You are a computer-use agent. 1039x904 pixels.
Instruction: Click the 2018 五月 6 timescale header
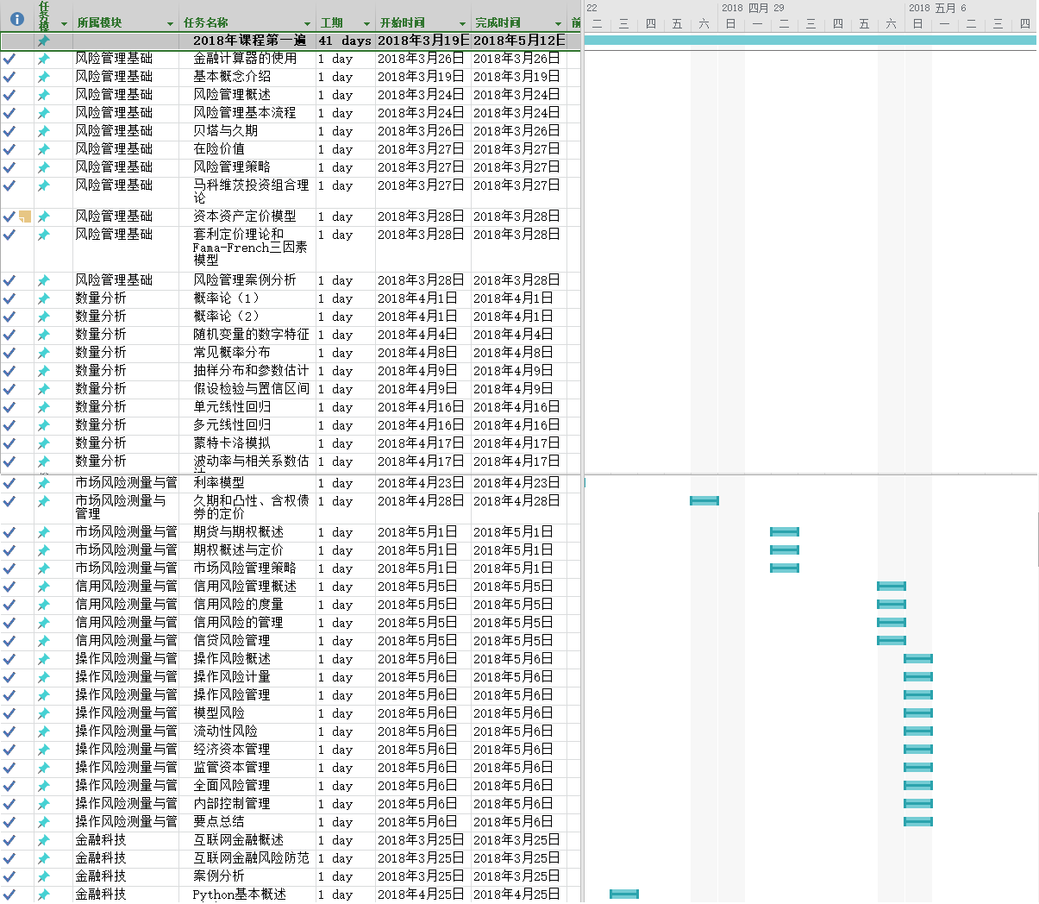(937, 8)
